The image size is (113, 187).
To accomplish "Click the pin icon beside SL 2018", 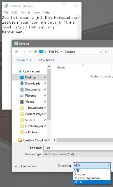I will click(45, 120).
